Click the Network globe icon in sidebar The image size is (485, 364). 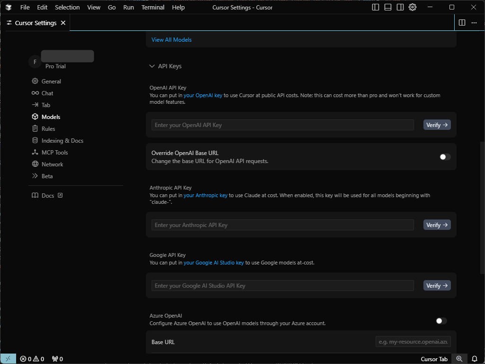coord(35,164)
